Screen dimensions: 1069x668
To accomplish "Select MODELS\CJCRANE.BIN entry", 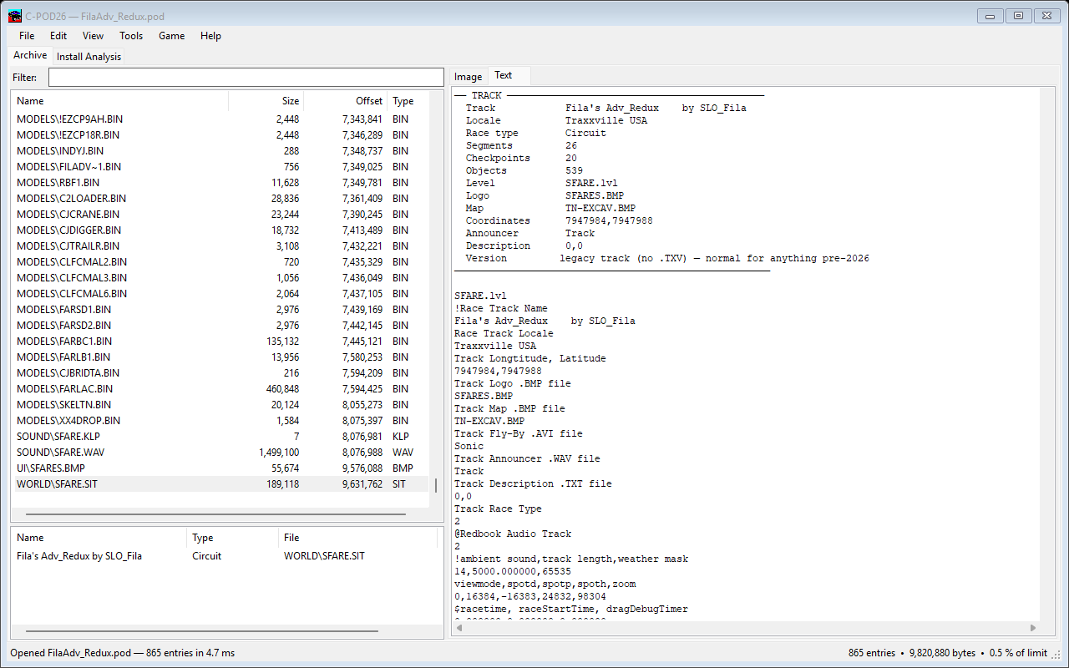I will tap(220, 215).
